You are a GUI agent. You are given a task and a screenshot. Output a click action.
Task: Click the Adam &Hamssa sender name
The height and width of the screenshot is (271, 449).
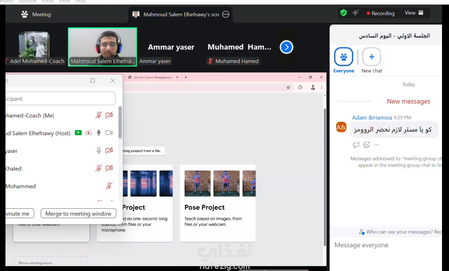pyautogui.click(x=372, y=118)
